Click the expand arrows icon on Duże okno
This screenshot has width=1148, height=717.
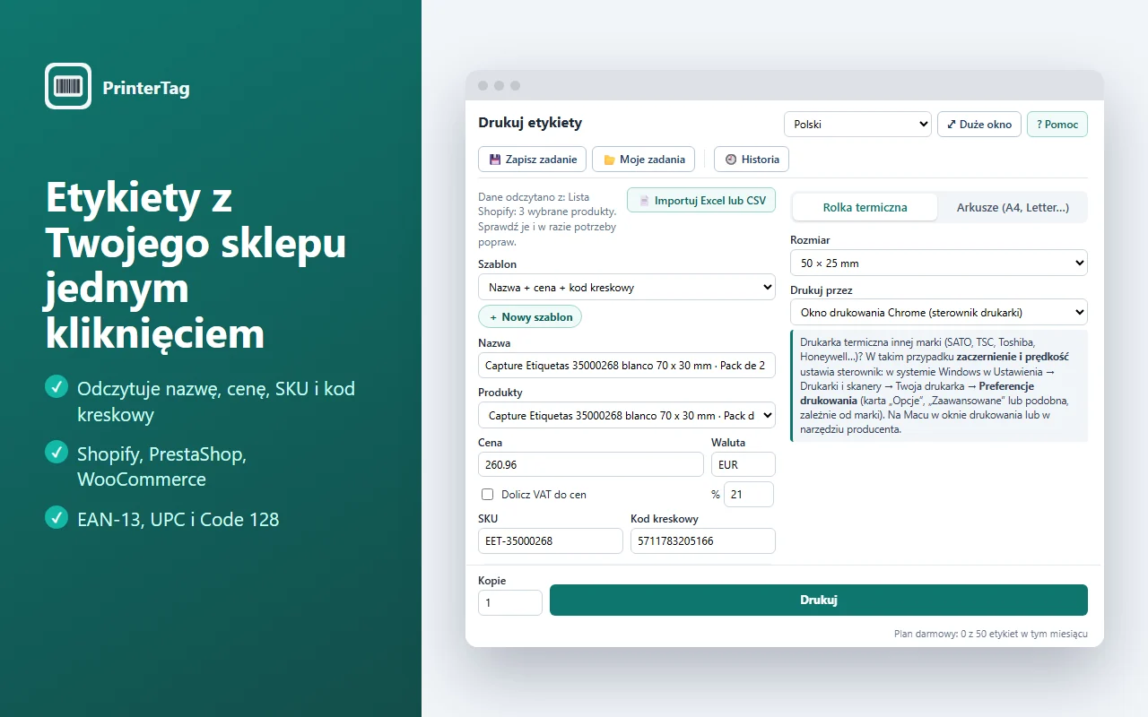click(x=952, y=125)
